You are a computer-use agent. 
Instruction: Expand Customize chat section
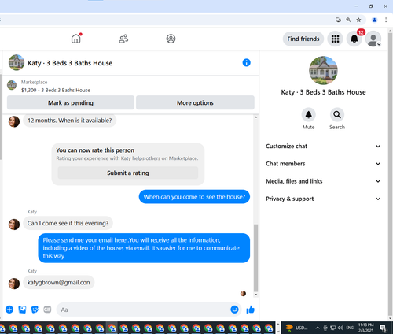[x=323, y=147]
